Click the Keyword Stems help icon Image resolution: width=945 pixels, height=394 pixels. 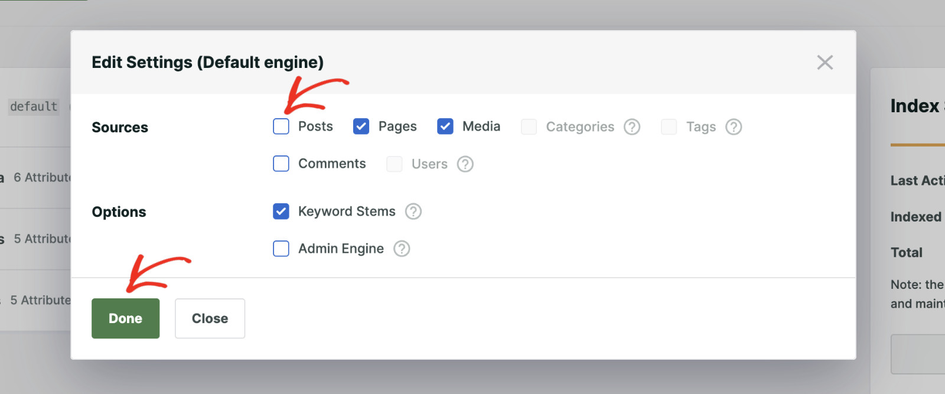[x=414, y=211]
